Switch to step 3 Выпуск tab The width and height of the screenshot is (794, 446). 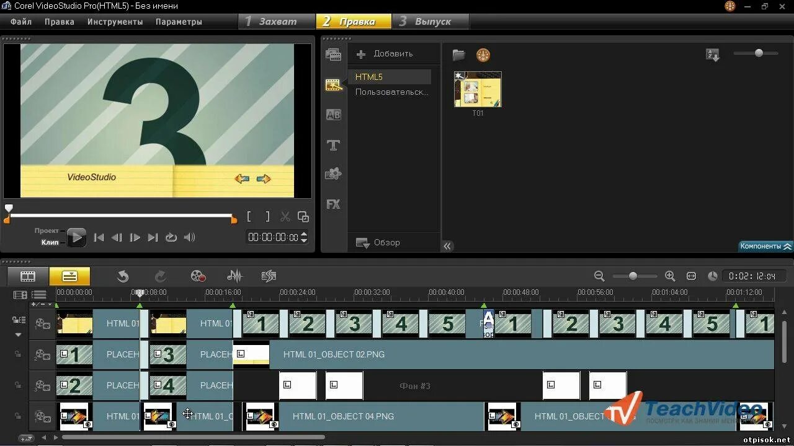tap(430, 22)
